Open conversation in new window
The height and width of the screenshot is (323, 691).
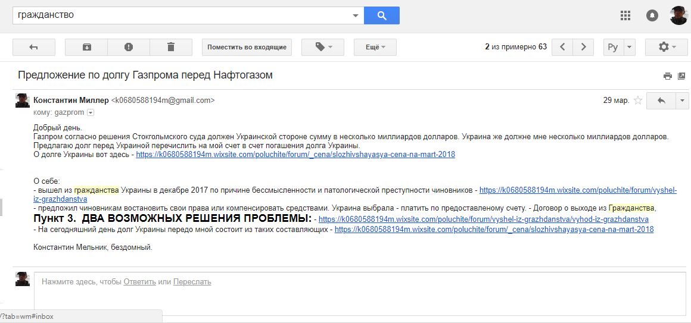681,76
